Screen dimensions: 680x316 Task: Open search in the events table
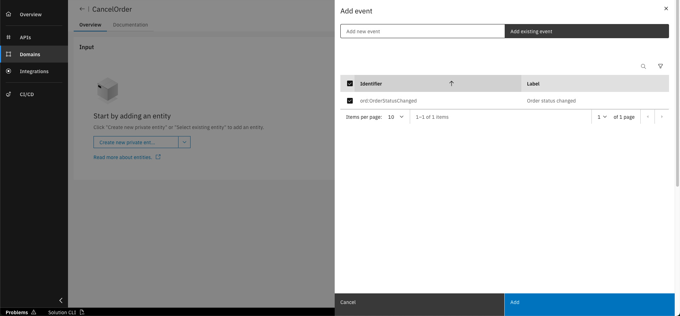(x=644, y=66)
